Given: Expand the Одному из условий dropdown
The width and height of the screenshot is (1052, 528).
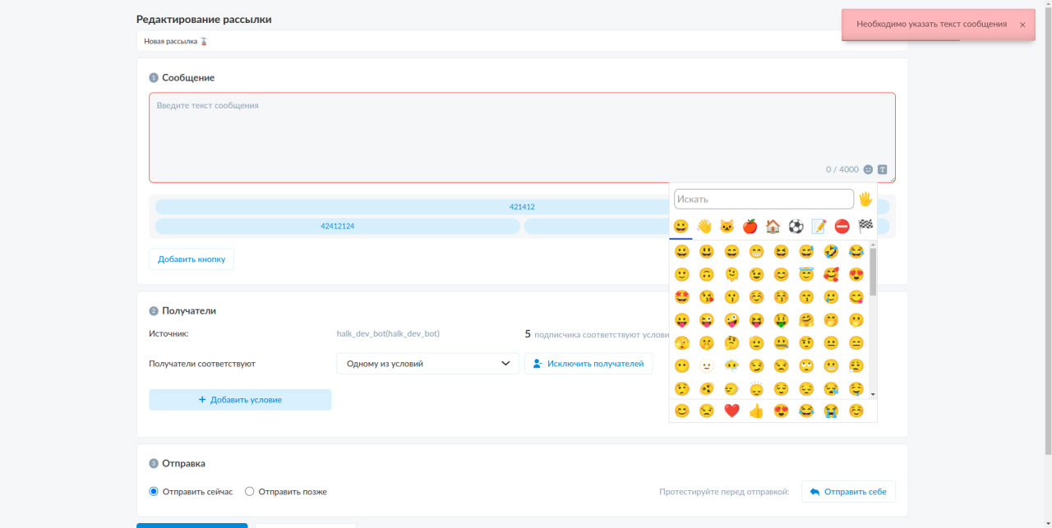Looking at the screenshot, I should tap(428, 364).
